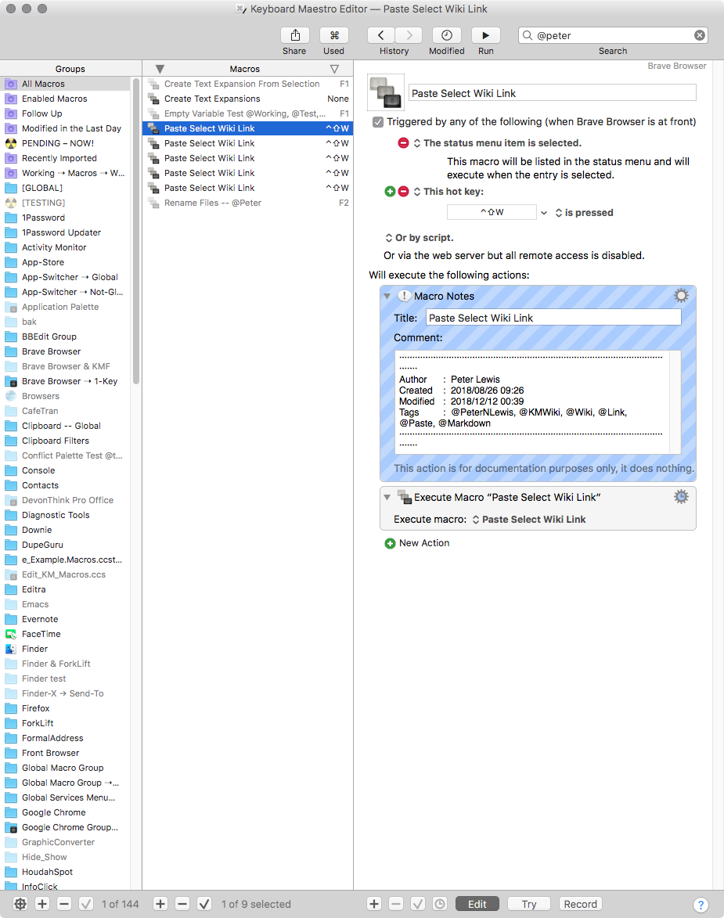Go back in History
Viewport: 724px width, 918px height.
[x=380, y=35]
